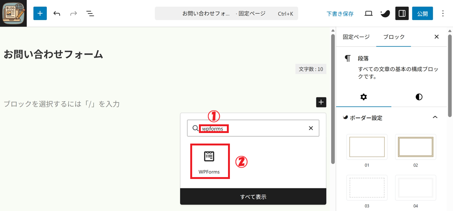Select the WPForms block
The height and width of the screenshot is (211, 453).
click(x=209, y=161)
